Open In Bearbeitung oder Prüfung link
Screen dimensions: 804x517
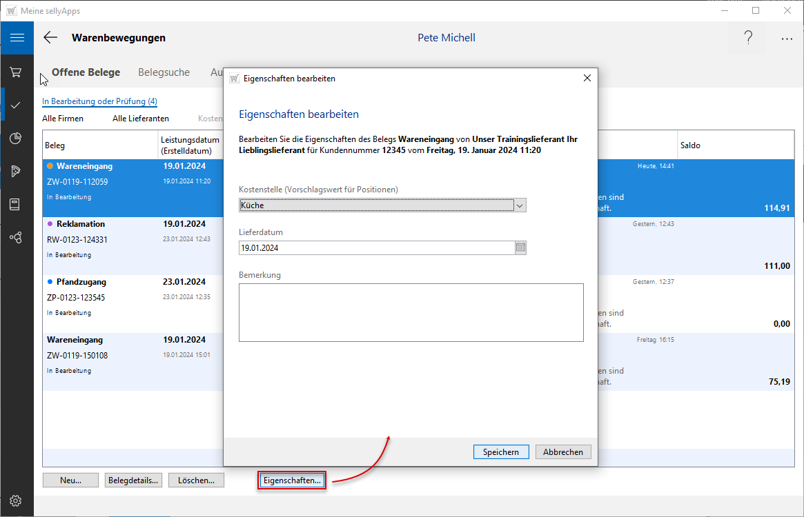coord(100,101)
